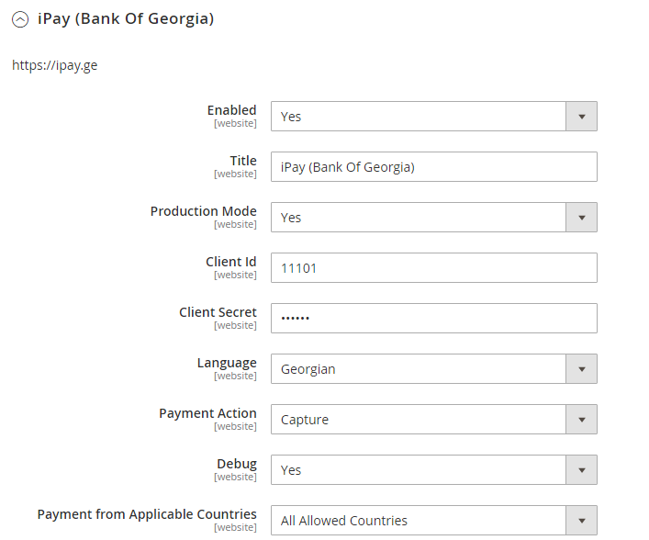Open Payment from Applicable Countries dropdown
Image resolution: width=649 pixels, height=540 pixels.
click(419, 521)
